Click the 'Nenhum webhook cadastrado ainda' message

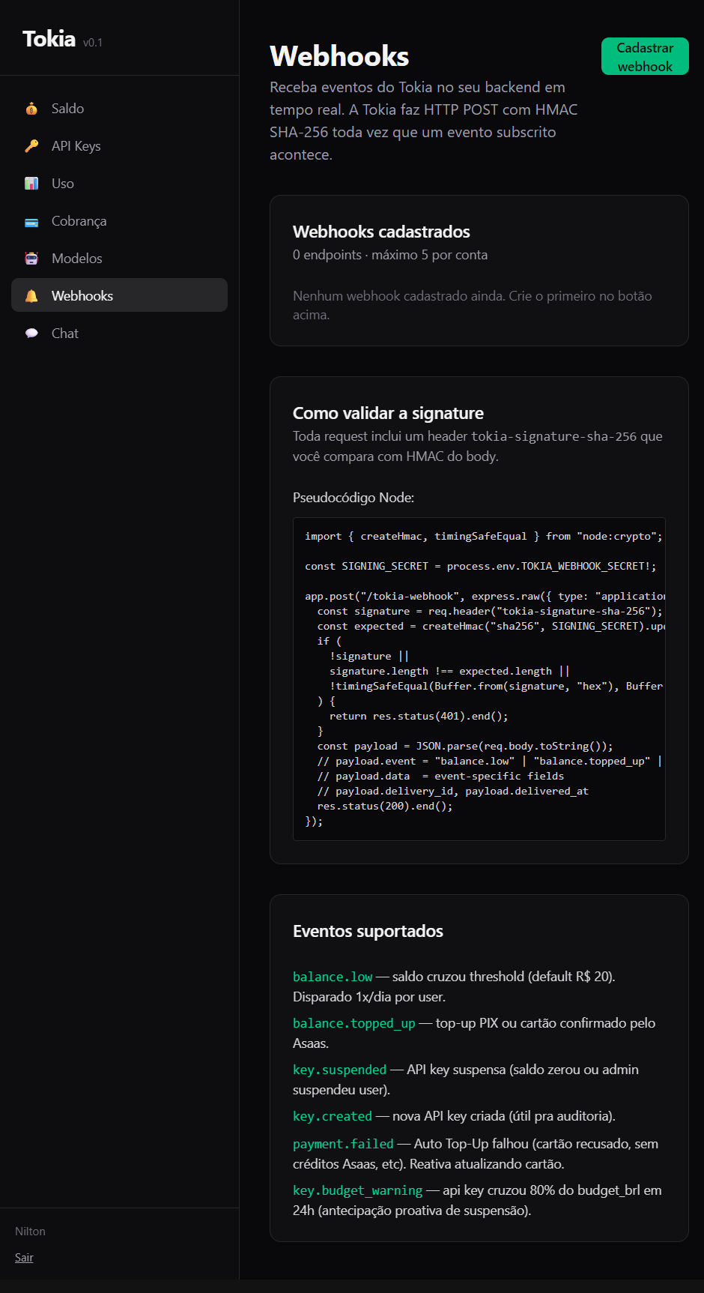point(472,305)
